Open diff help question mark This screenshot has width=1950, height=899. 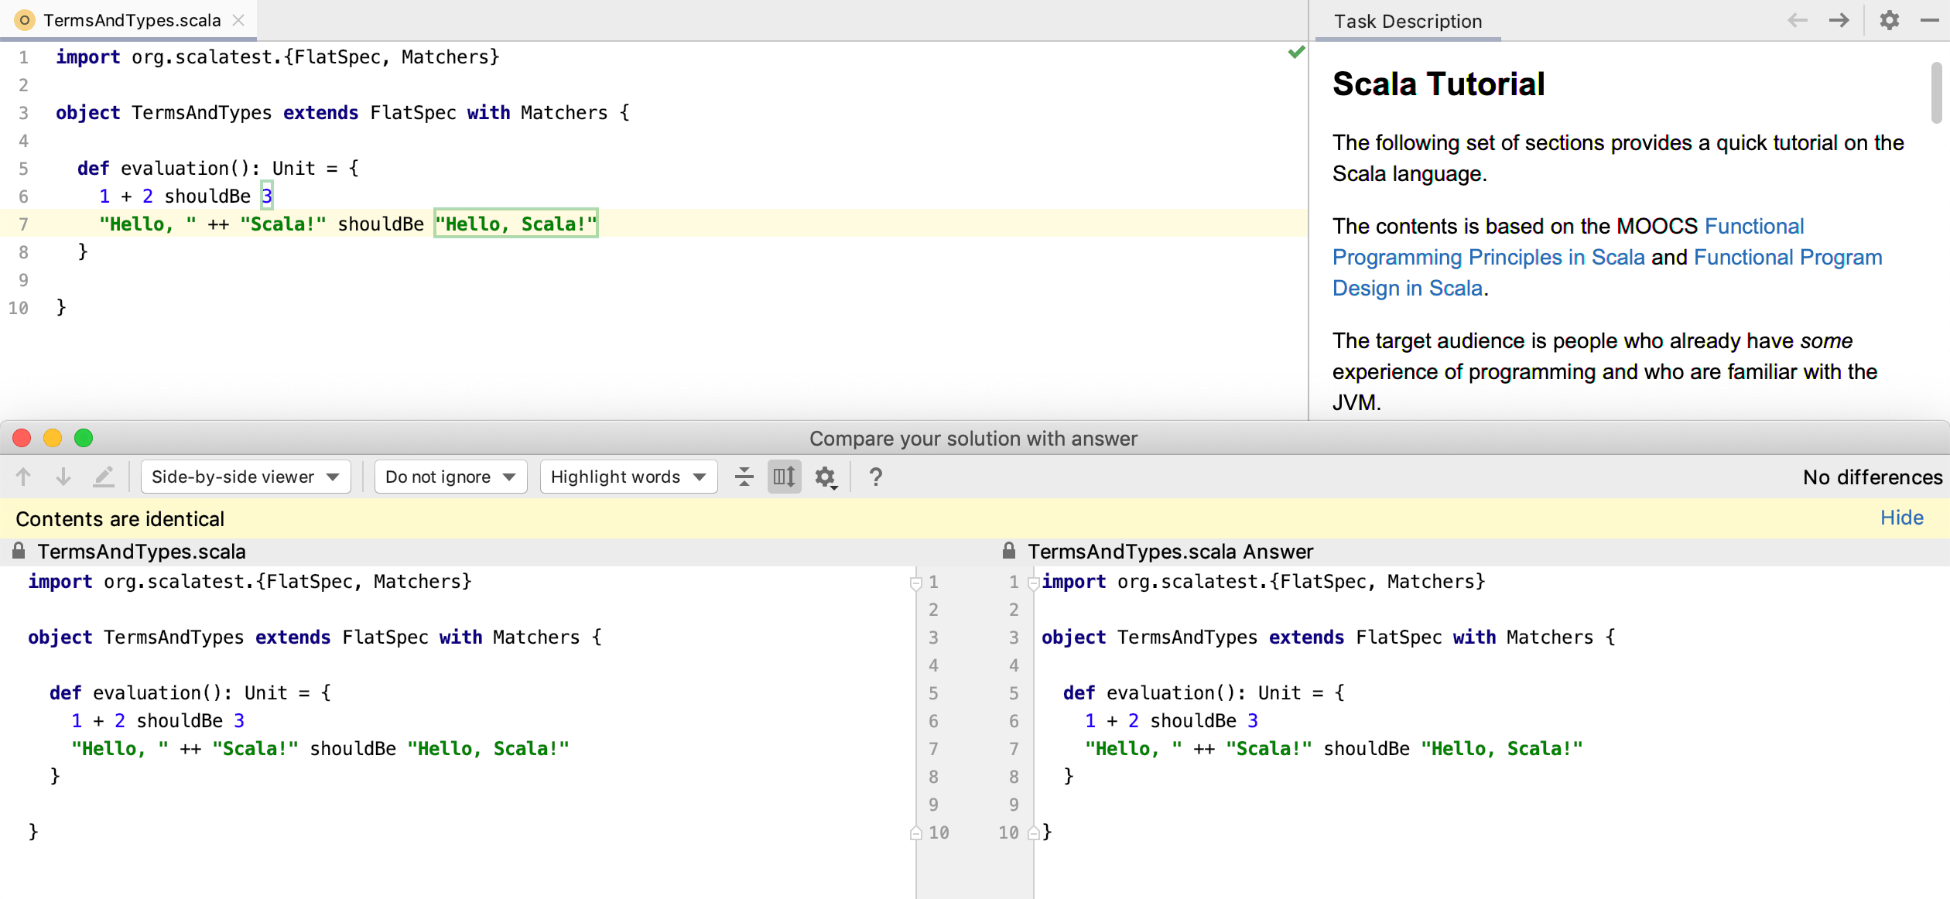click(875, 477)
